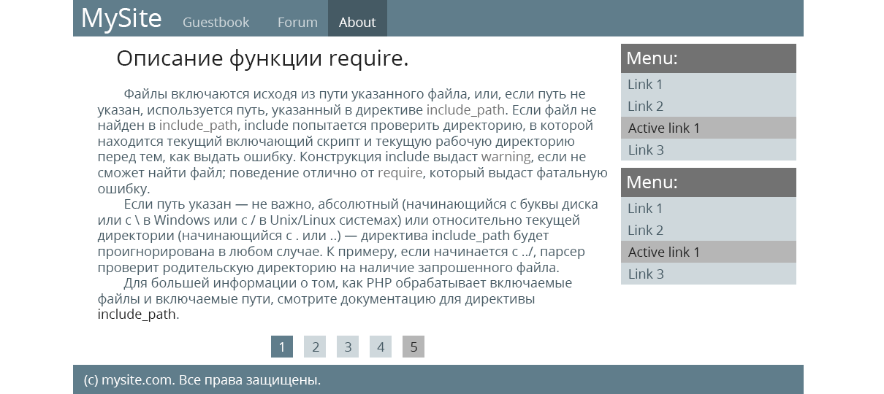
Task: Open the Guestbook page from navigation
Action: pos(216,22)
